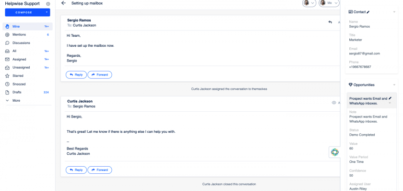Expand Compose button dropdown arrow
Image resolution: width=403 pixels, height=191 pixels.
coord(47,12)
